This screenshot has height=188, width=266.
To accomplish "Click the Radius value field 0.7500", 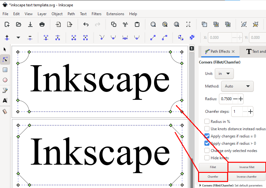I will 226,99.
